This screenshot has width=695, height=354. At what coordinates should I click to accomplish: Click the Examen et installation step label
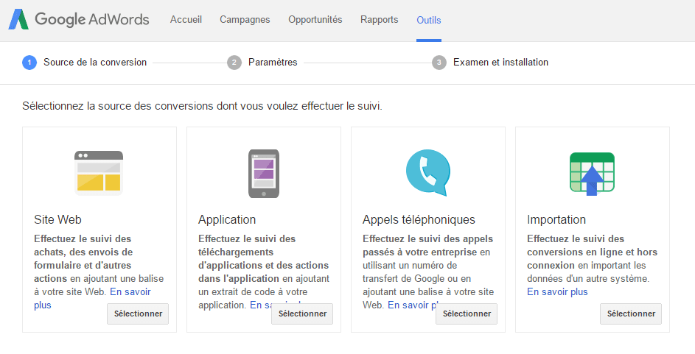[x=500, y=63]
